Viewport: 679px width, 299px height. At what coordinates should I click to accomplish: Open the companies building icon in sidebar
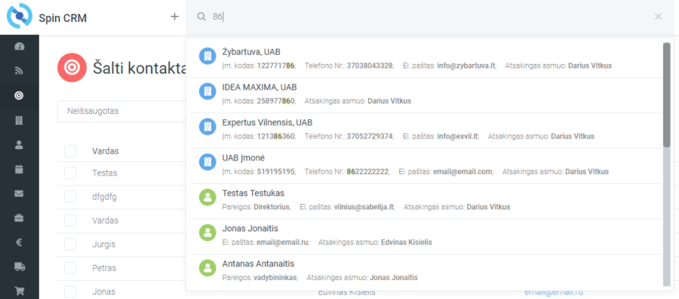(x=19, y=120)
